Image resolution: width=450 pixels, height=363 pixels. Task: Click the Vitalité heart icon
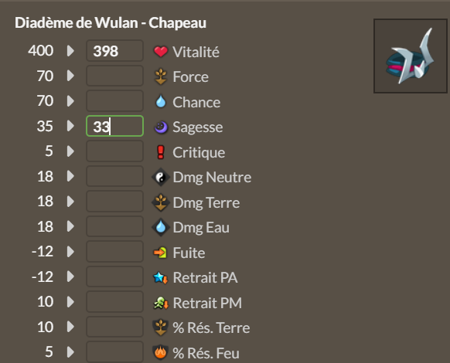[x=161, y=52]
